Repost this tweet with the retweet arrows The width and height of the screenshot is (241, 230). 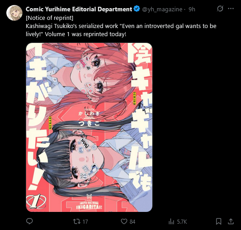(77, 221)
